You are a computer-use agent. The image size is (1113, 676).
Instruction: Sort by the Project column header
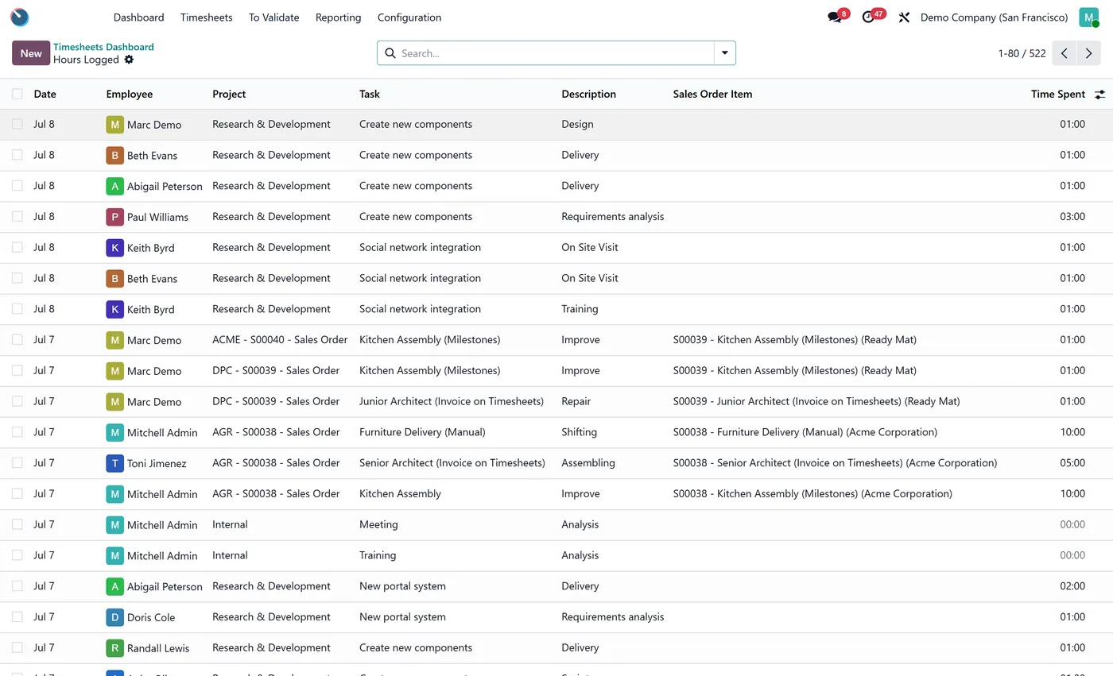tap(229, 94)
